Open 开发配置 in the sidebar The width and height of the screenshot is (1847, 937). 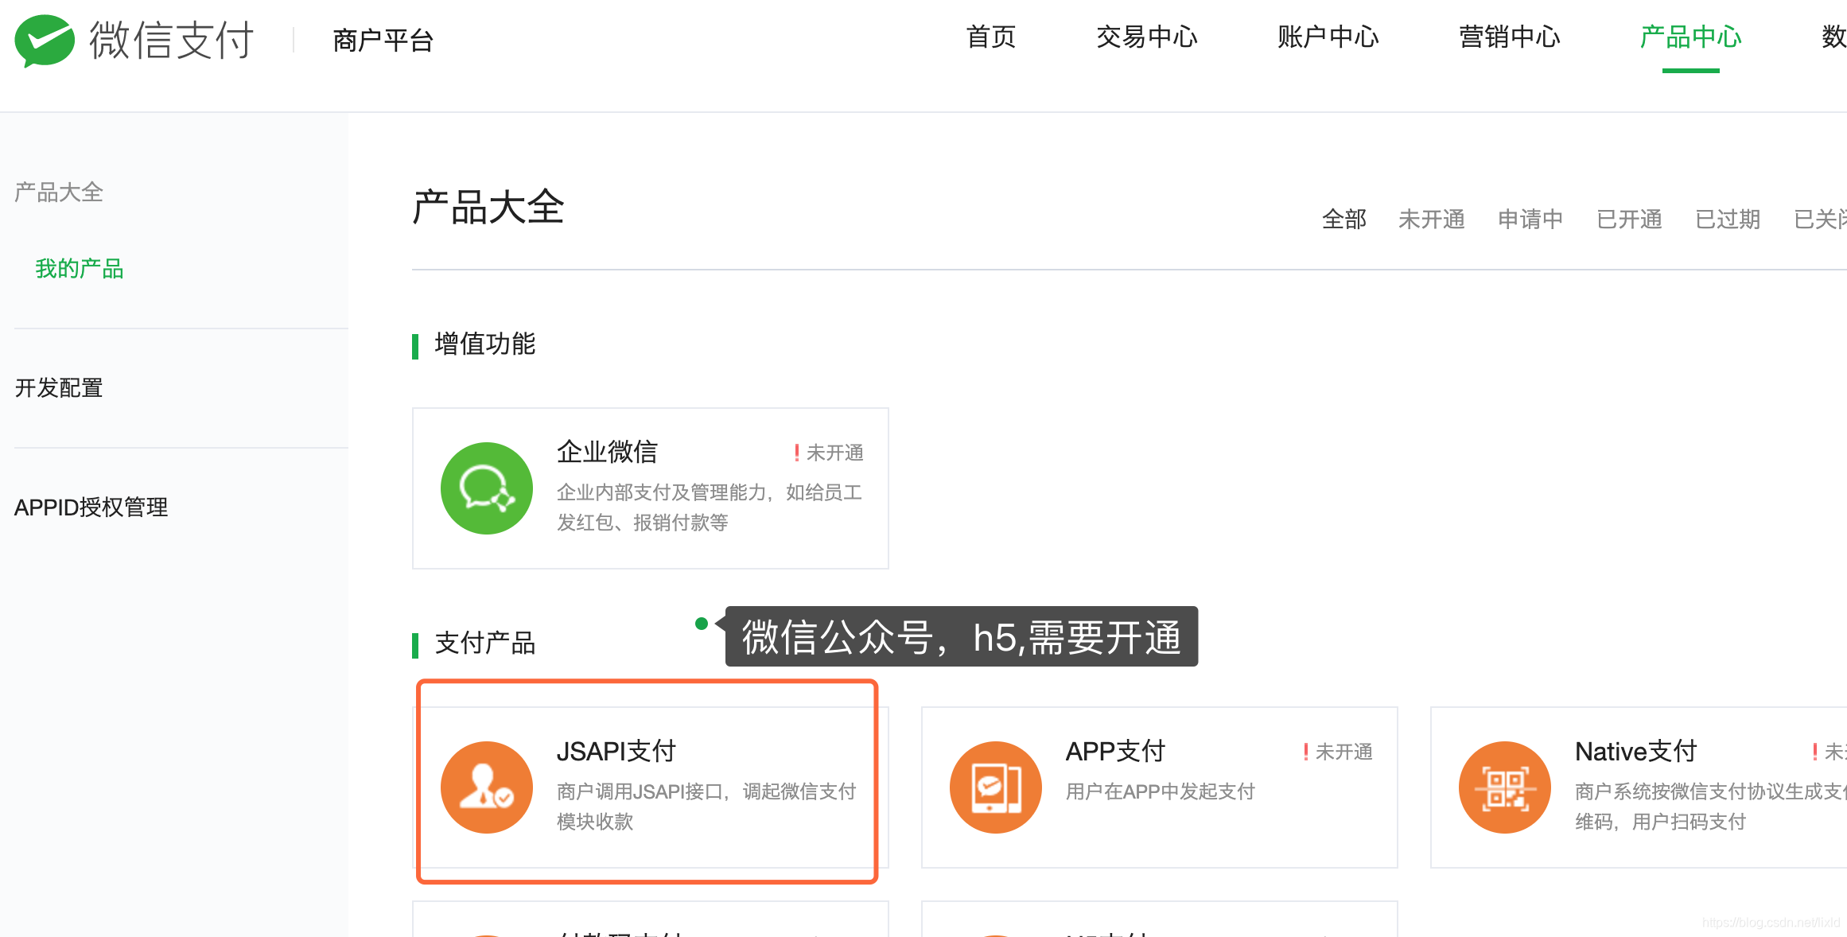coord(59,388)
